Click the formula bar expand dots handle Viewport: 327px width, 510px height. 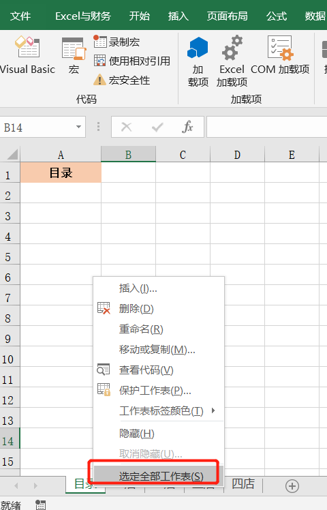click(x=98, y=127)
